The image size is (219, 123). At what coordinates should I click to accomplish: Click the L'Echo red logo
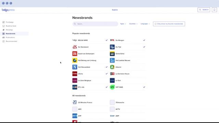click(75, 74)
